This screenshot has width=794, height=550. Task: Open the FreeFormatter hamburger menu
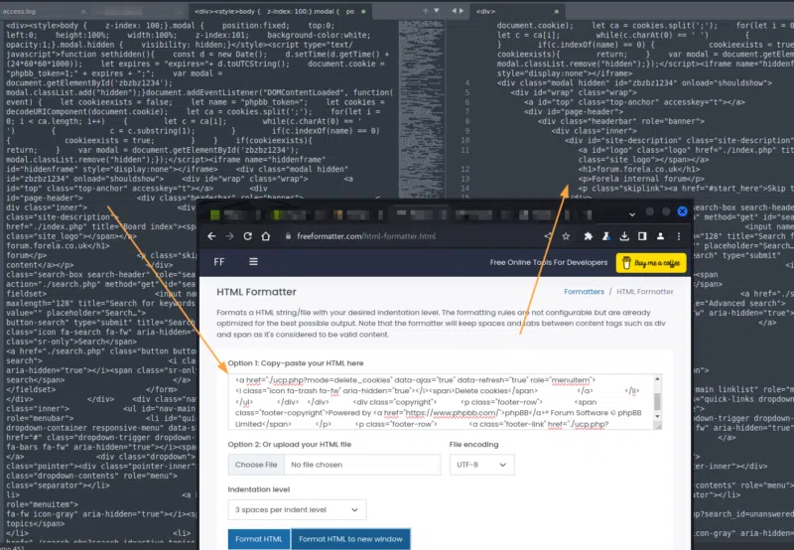(x=253, y=262)
